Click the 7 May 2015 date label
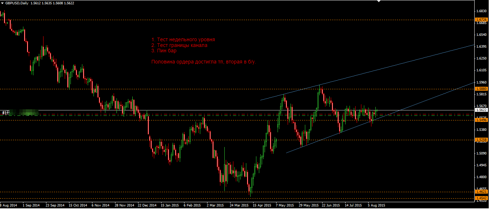 tap(285, 206)
